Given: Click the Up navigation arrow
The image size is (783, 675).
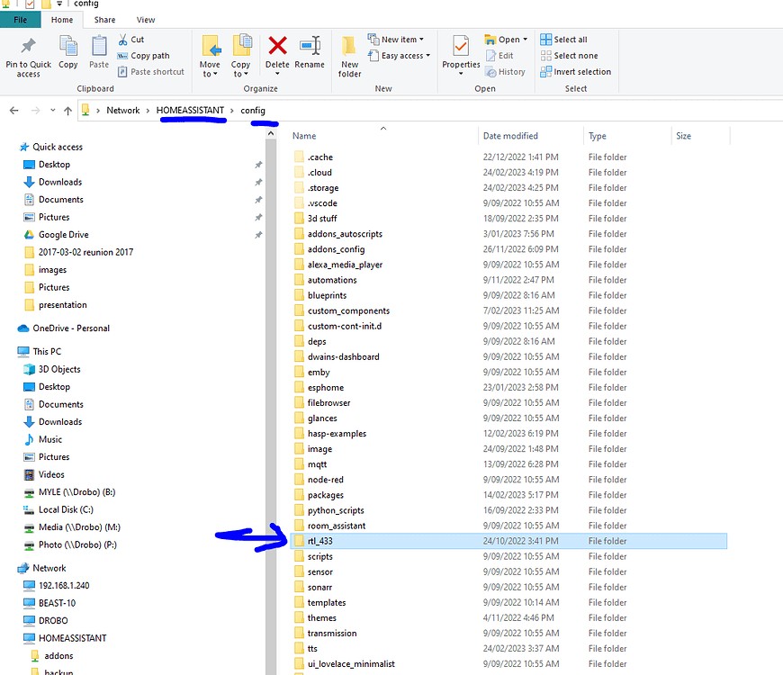Looking at the screenshot, I should click(68, 110).
